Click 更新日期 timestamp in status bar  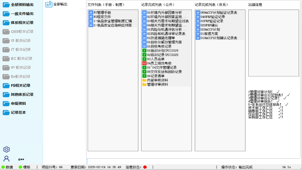(96, 167)
